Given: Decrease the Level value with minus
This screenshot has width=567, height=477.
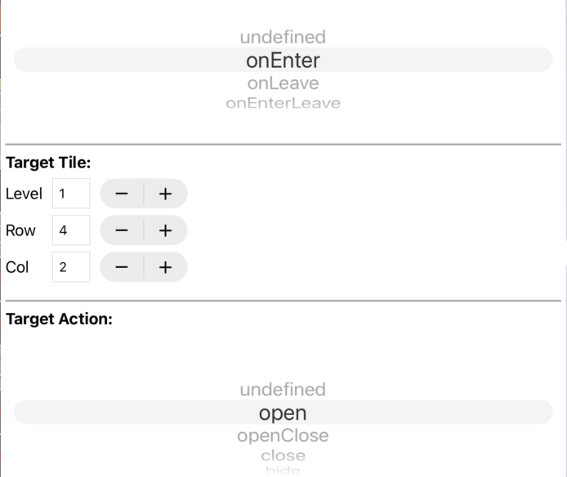Looking at the screenshot, I should pos(122,194).
